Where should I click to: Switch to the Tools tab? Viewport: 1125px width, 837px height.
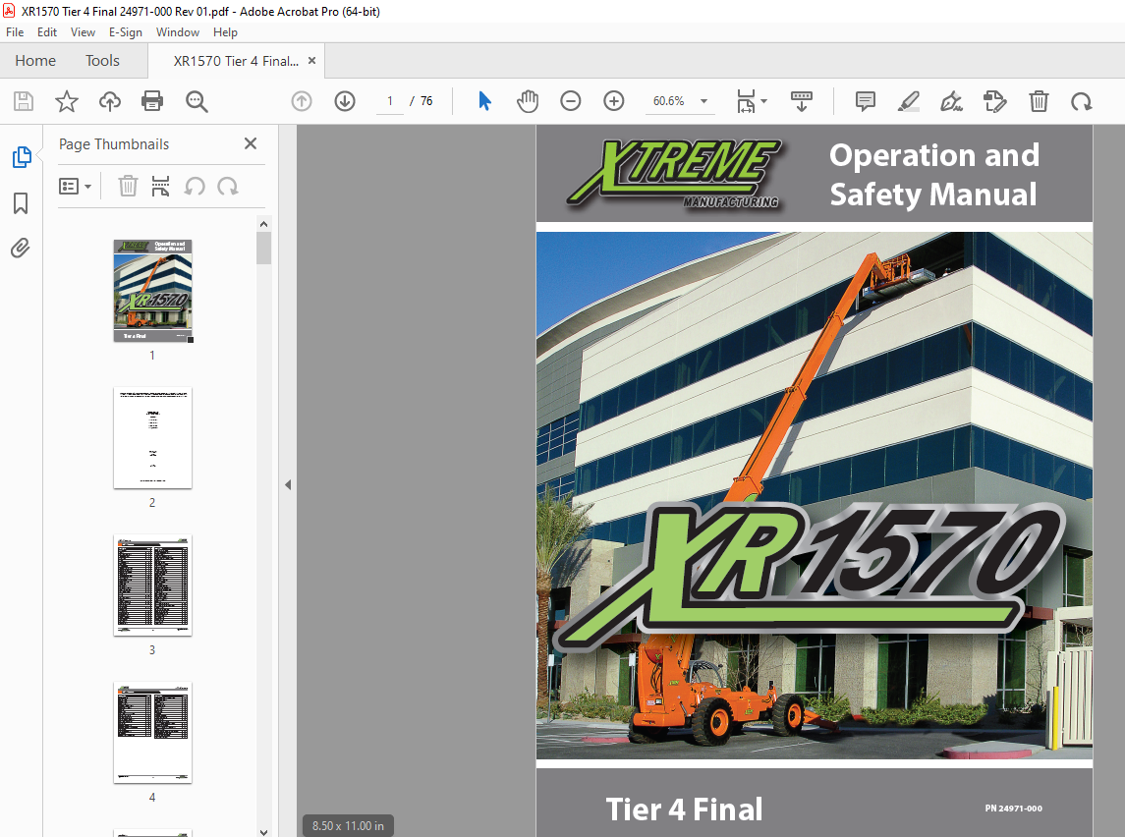(102, 61)
